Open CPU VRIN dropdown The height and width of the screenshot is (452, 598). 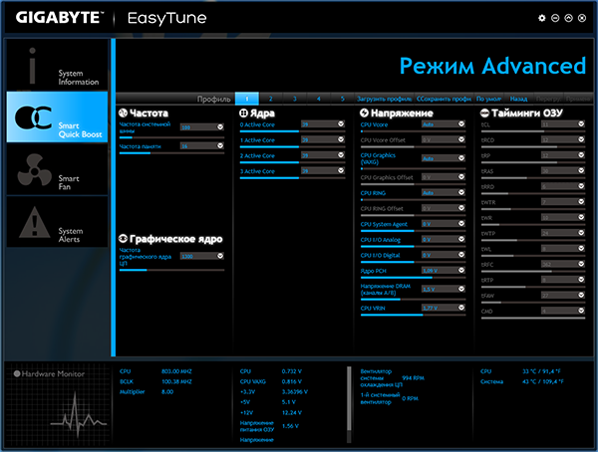click(x=461, y=308)
